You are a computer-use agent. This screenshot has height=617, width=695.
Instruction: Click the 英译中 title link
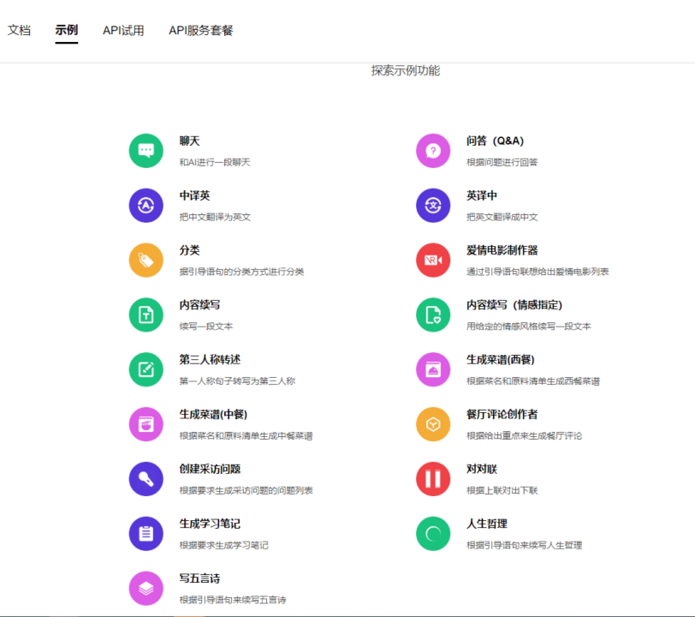(482, 196)
